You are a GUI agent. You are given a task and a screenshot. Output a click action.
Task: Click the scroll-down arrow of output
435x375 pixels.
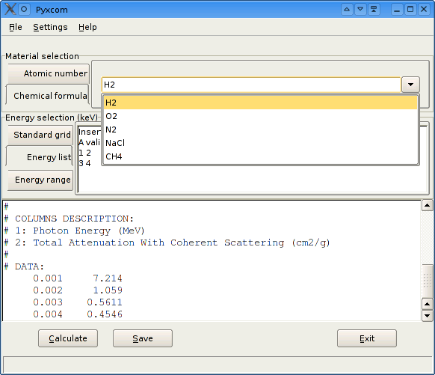tap(427, 316)
